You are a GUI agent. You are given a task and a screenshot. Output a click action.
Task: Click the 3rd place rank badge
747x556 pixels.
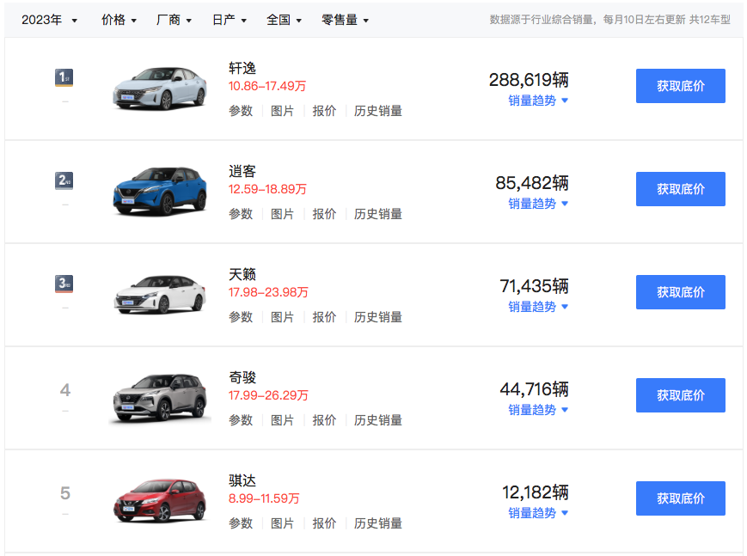pyautogui.click(x=64, y=284)
